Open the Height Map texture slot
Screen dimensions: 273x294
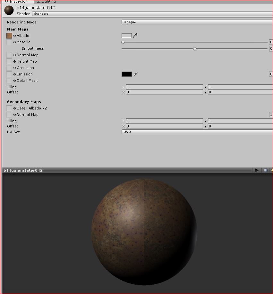coord(9,61)
